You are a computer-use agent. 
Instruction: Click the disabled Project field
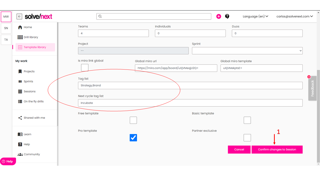133,51
